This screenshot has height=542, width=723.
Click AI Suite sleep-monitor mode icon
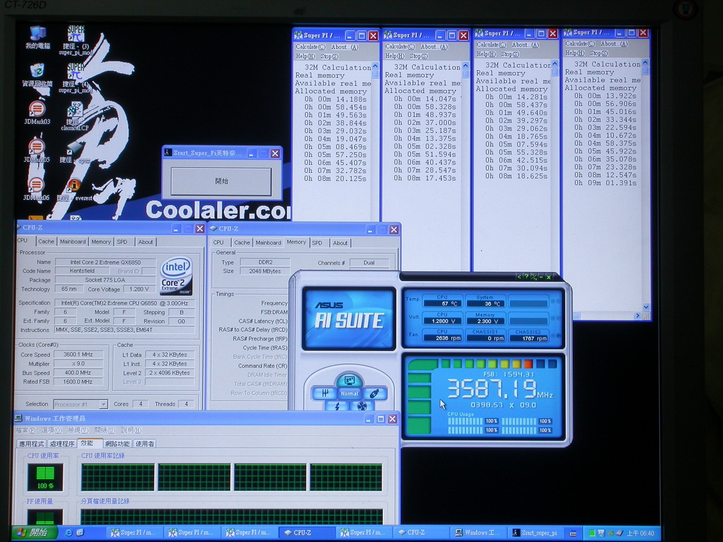point(349,380)
